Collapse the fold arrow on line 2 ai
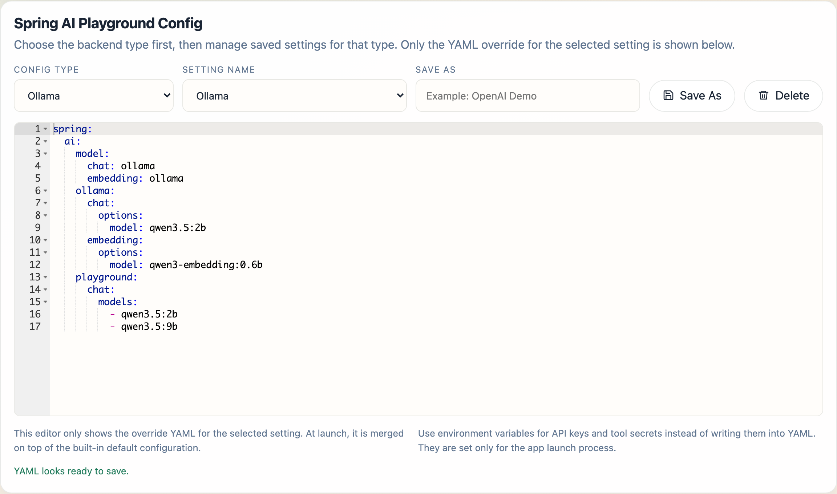The width and height of the screenshot is (837, 494). click(x=45, y=141)
